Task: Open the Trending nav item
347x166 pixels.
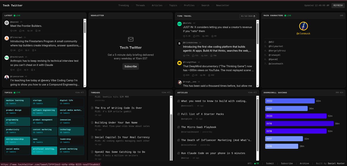Action: coord(124,5)
